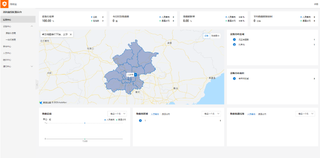
Task: Click the orange flame shield logo
Action: click(5, 4)
